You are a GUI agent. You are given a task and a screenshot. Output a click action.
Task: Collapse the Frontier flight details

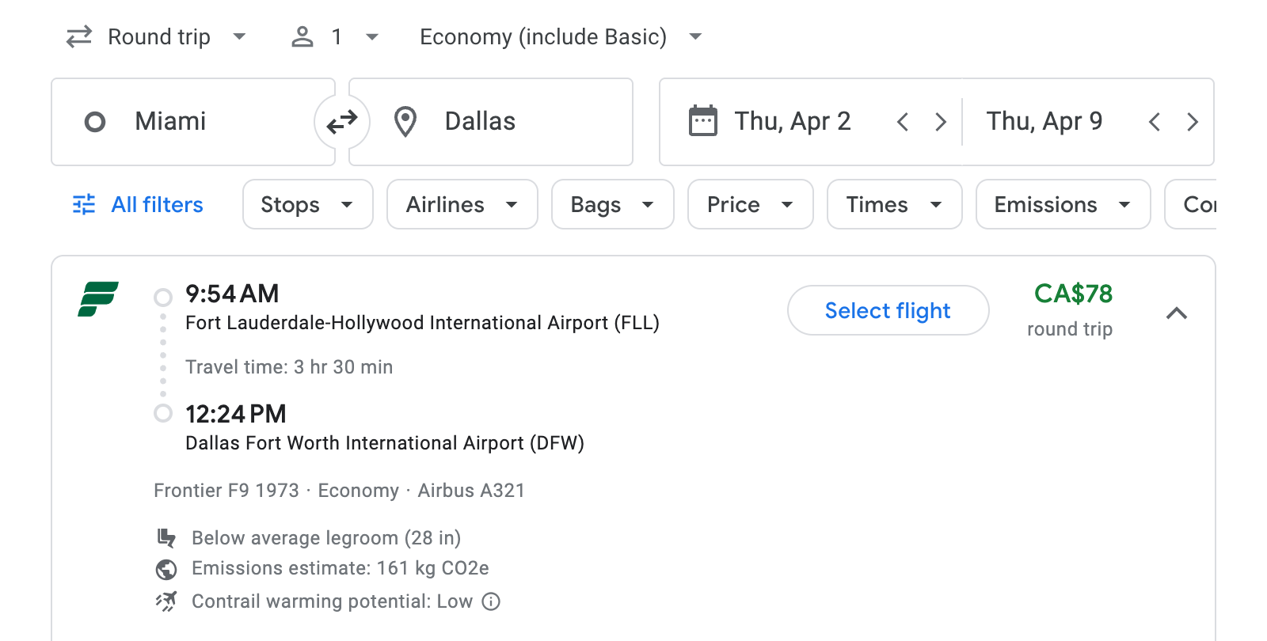click(1177, 313)
